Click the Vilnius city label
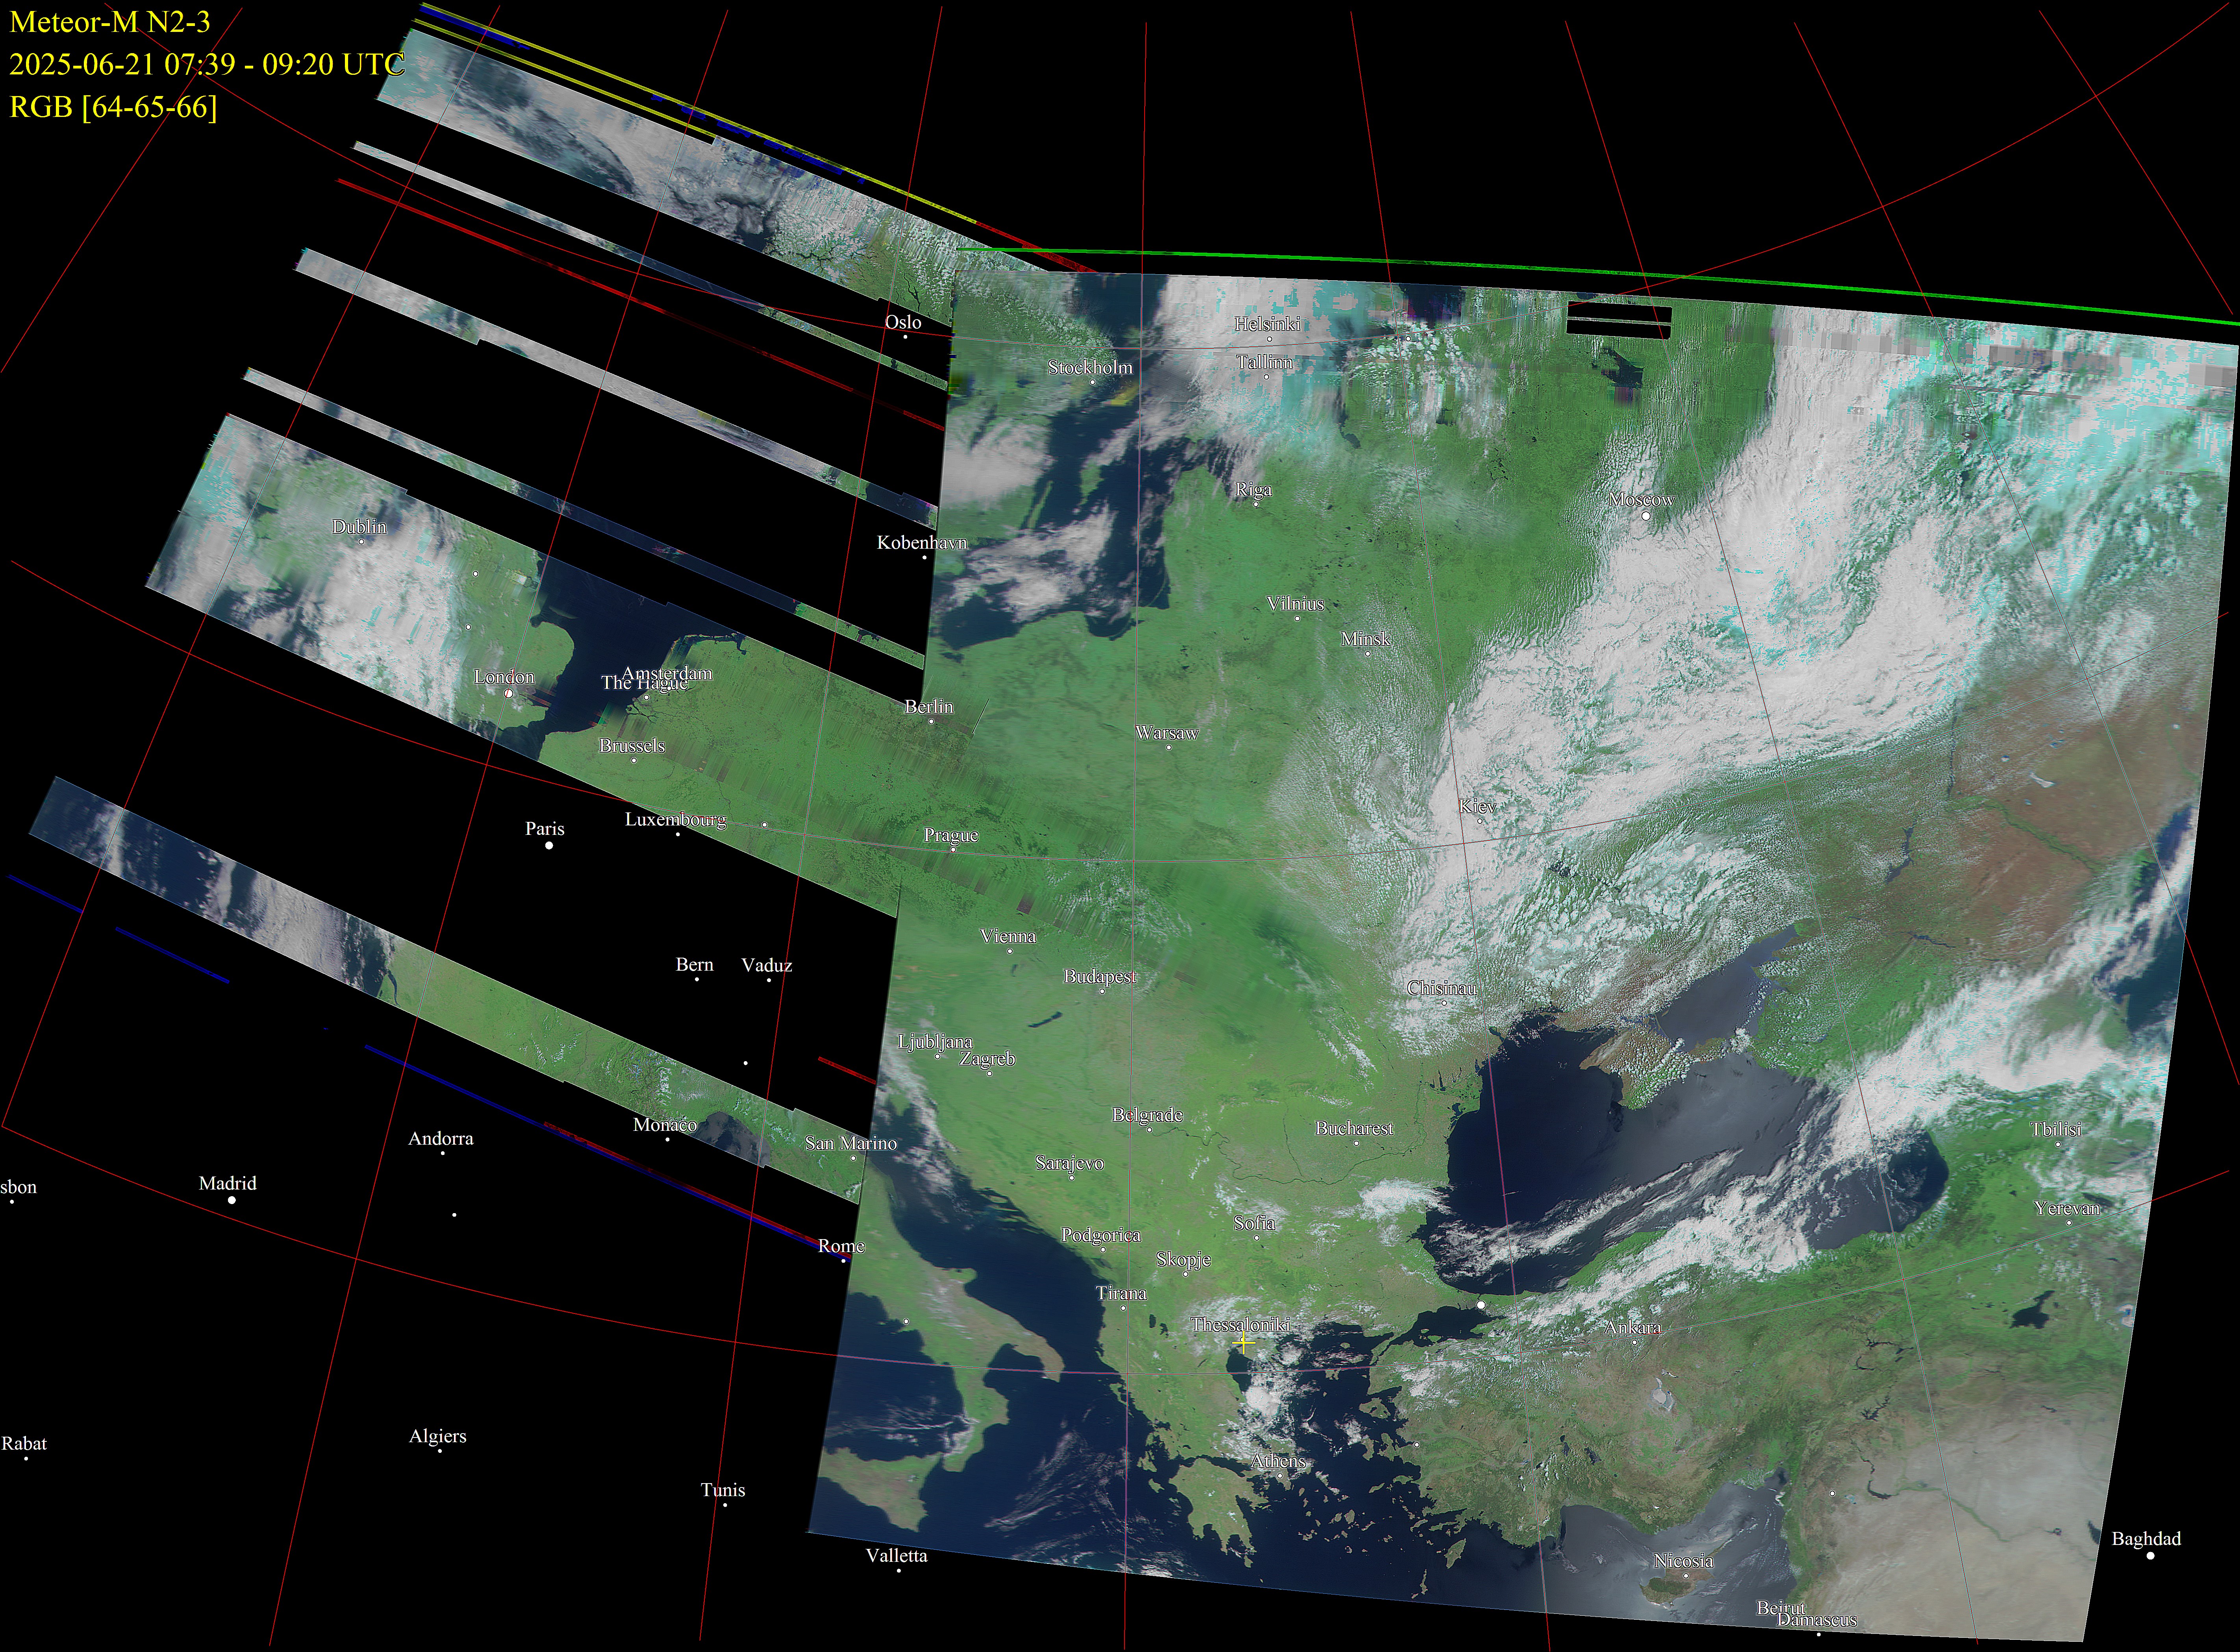2240x1652 pixels. 1295,604
